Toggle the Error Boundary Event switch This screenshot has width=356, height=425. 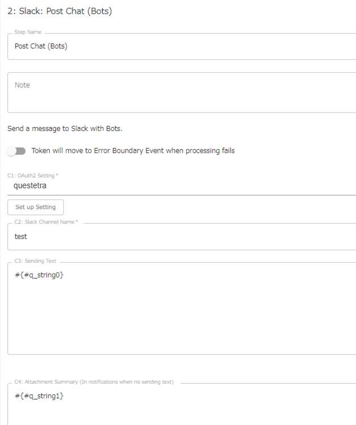(17, 151)
